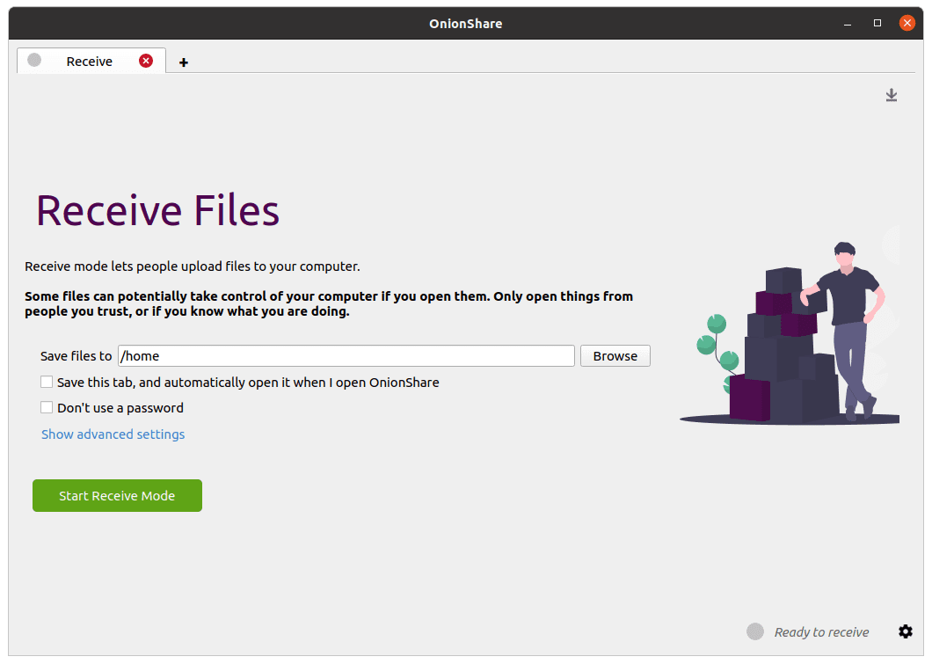
Task: Select the Receive tab
Action: coord(91,61)
